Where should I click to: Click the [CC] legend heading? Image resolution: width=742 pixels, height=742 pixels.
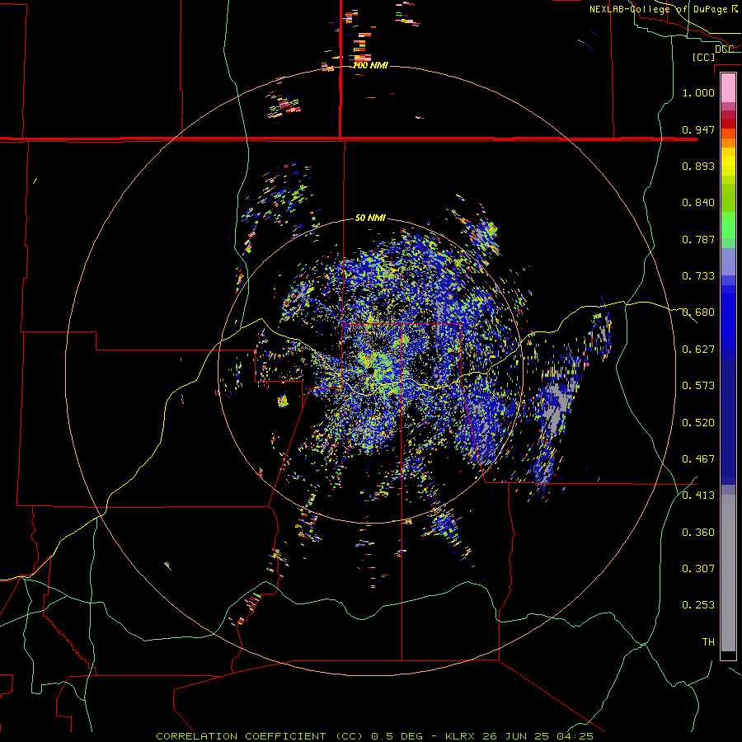click(703, 57)
